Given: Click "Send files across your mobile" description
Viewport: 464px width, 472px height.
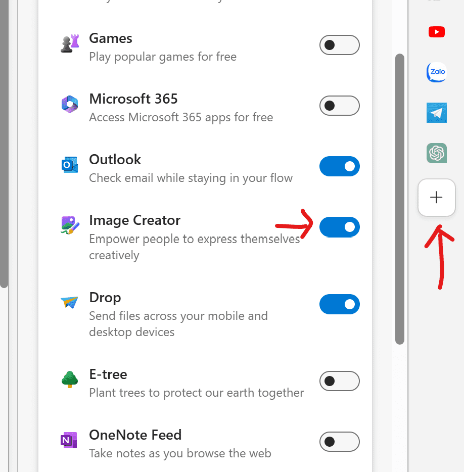Looking at the screenshot, I should tap(178, 324).
